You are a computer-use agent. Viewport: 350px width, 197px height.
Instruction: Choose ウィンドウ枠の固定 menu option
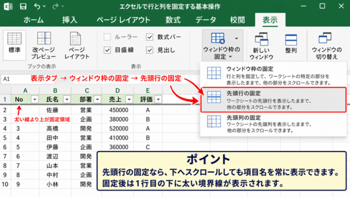click(273, 76)
